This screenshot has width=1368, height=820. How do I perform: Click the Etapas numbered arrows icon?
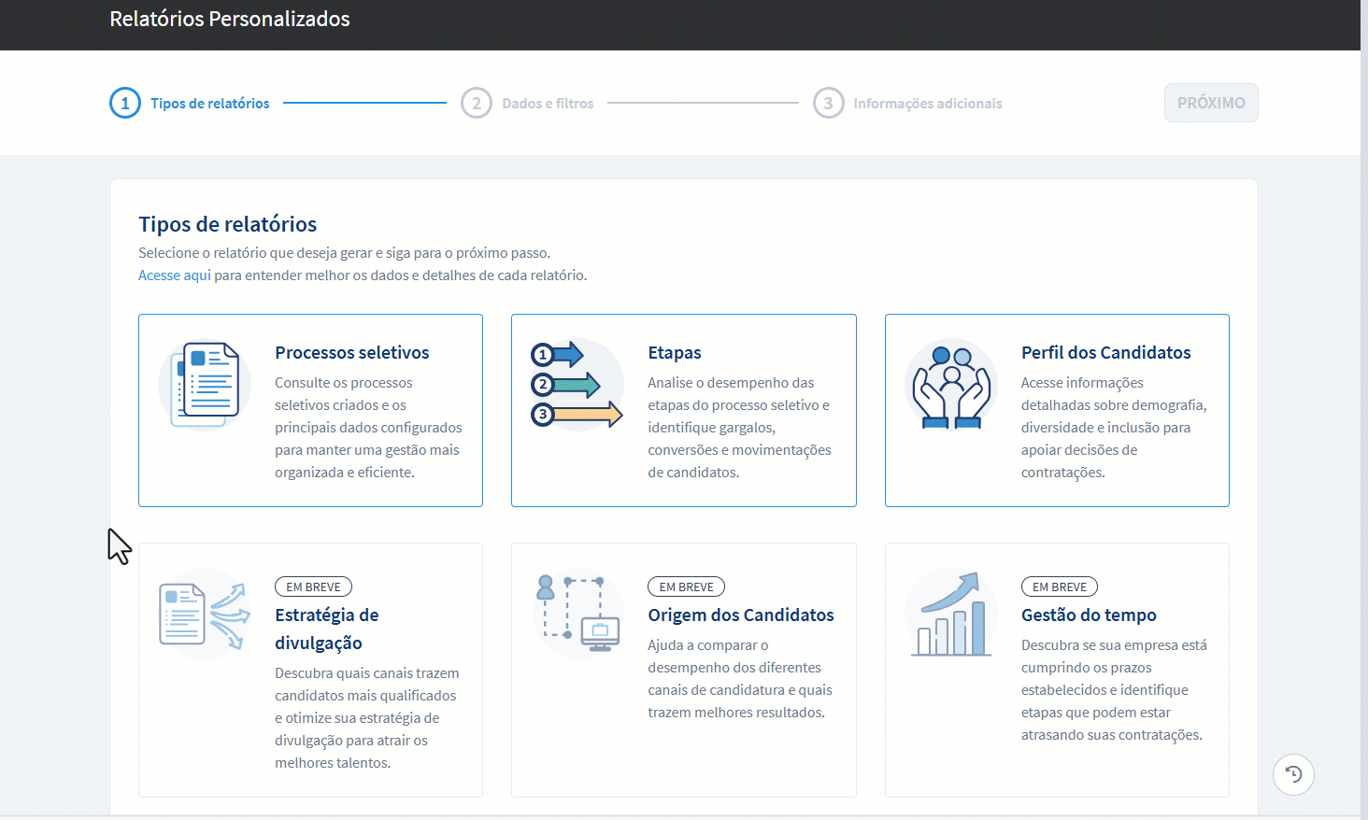point(576,383)
